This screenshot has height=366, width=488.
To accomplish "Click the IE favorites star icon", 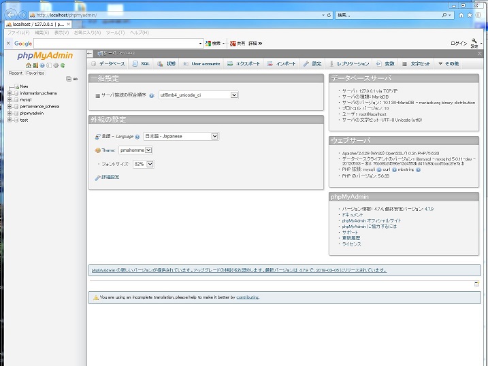I will (x=471, y=14).
